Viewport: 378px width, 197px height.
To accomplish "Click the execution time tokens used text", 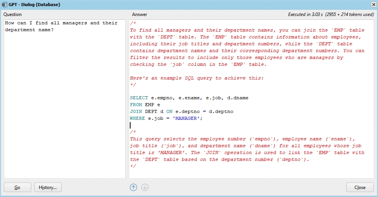I will point(331,14).
